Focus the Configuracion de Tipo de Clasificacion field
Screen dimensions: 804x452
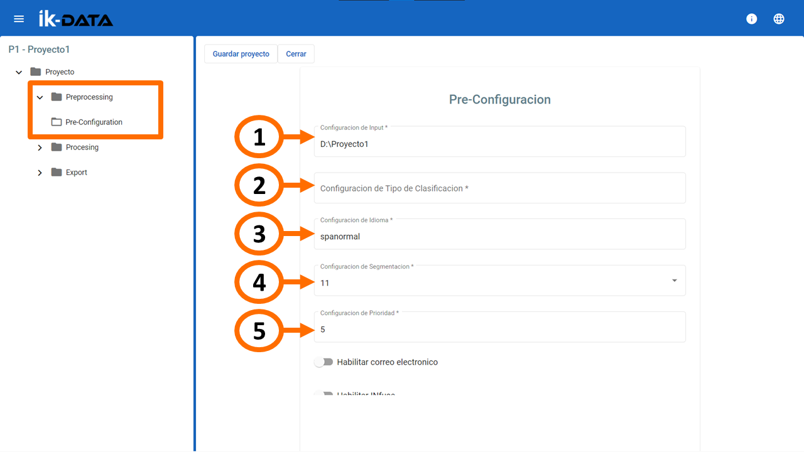(500, 188)
